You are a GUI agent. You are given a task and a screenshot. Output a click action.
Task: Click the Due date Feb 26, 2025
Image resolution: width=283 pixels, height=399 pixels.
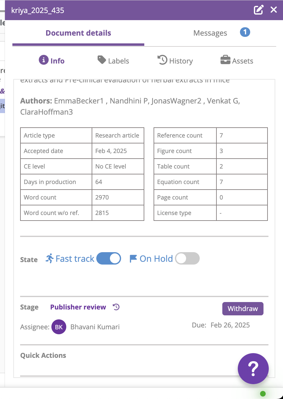(x=230, y=325)
